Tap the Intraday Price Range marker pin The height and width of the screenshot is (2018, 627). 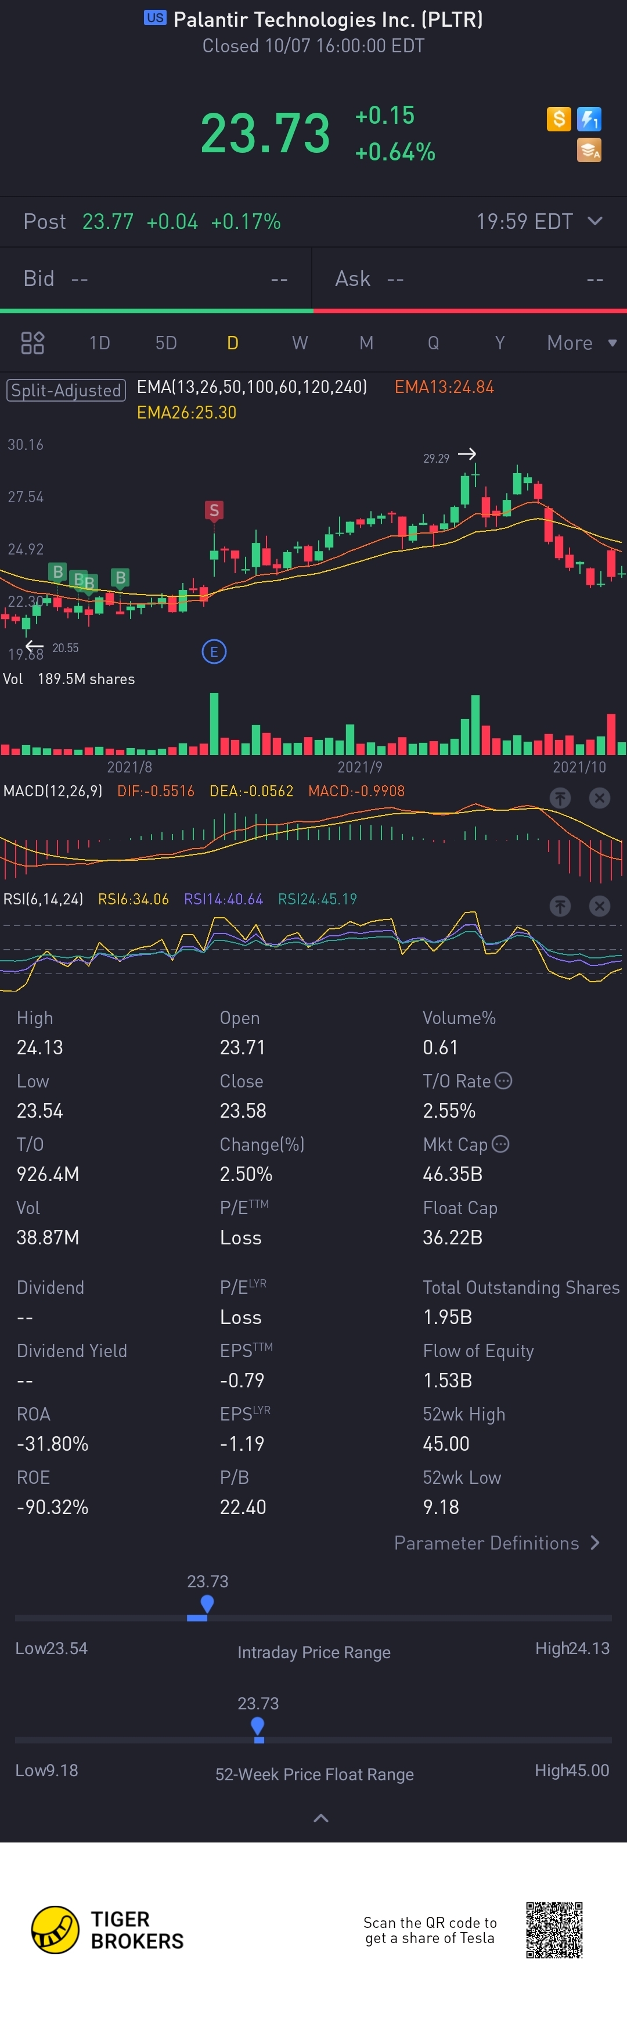tap(207, 1604)
